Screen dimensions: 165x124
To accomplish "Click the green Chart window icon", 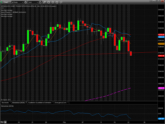I will click(2, 2).
